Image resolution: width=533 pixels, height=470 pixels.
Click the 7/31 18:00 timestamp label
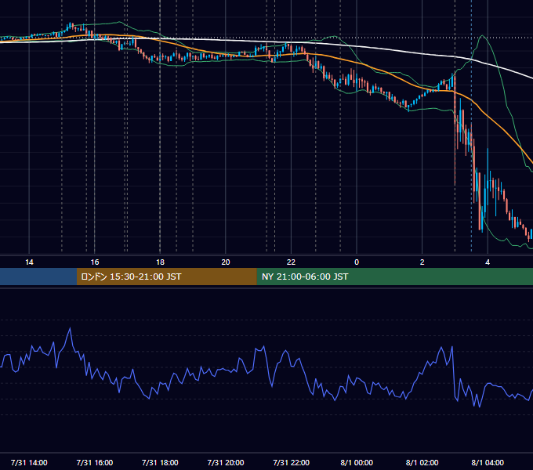[160, 462]
